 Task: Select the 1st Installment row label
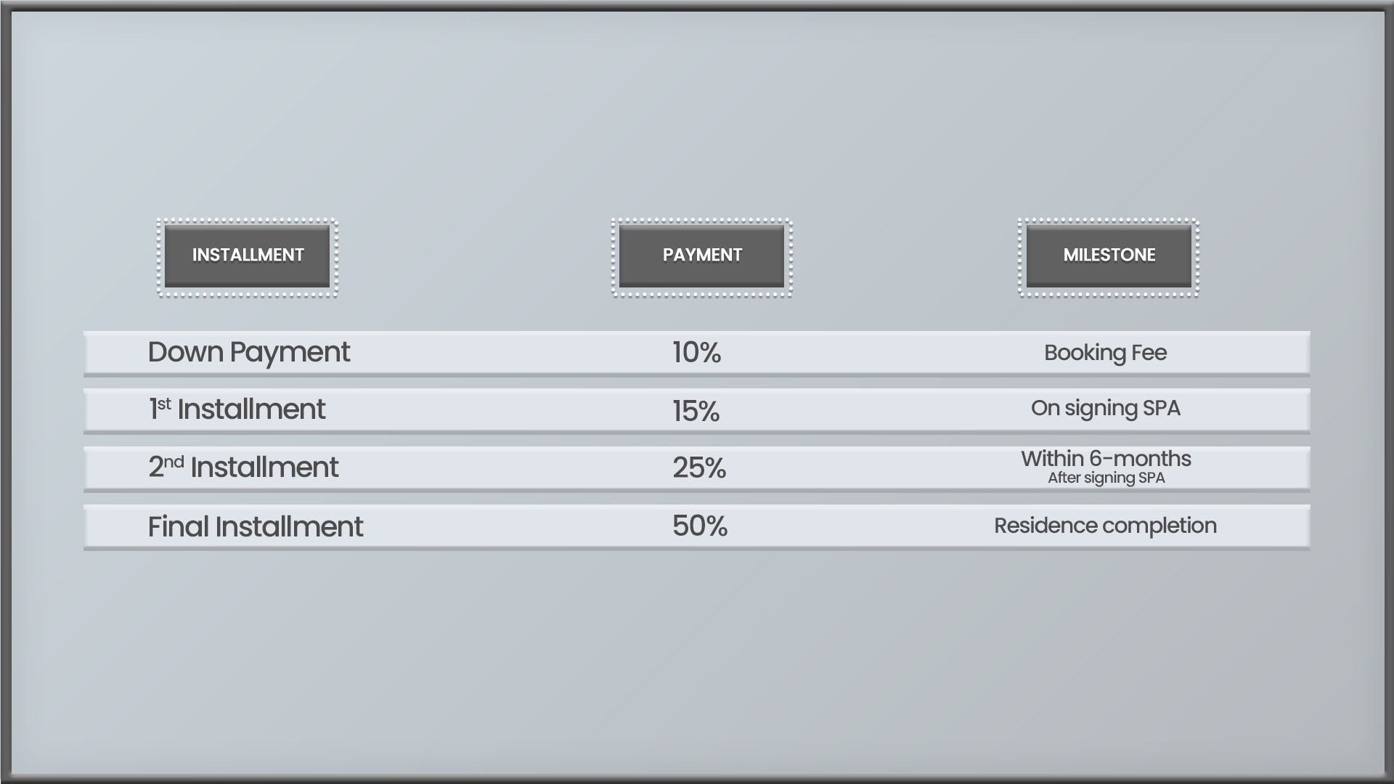point(237,409)
